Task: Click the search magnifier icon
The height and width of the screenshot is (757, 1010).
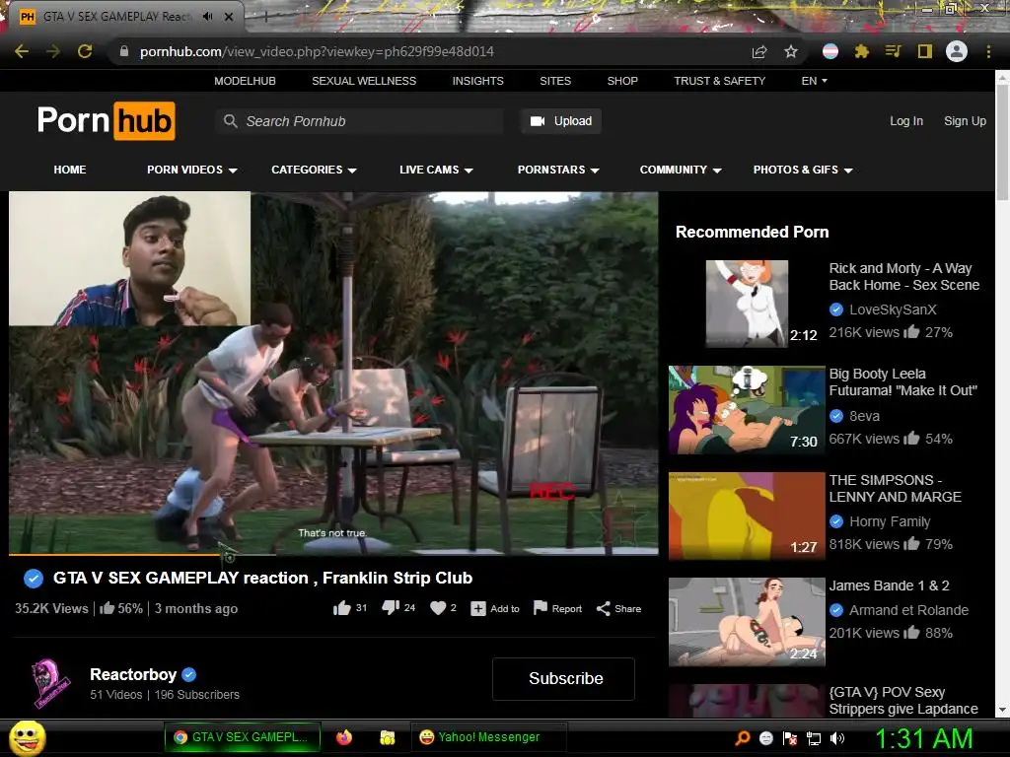Action: pyautogui.click(x=230, y=121)
